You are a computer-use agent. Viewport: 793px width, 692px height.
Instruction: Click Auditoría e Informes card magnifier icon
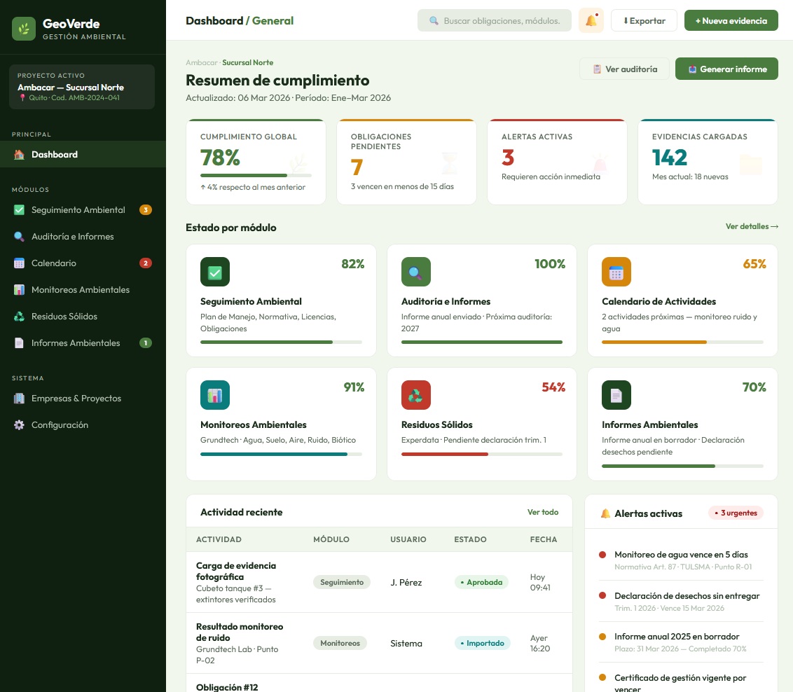(x=415, y=272)
